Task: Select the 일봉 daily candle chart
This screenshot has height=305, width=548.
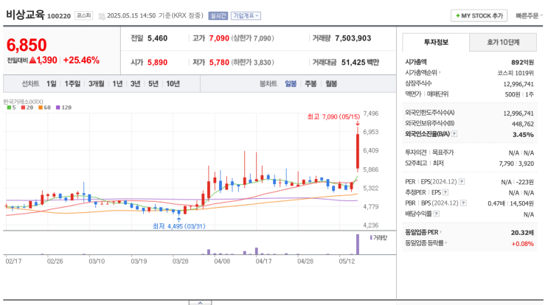Action: point(291,84)
